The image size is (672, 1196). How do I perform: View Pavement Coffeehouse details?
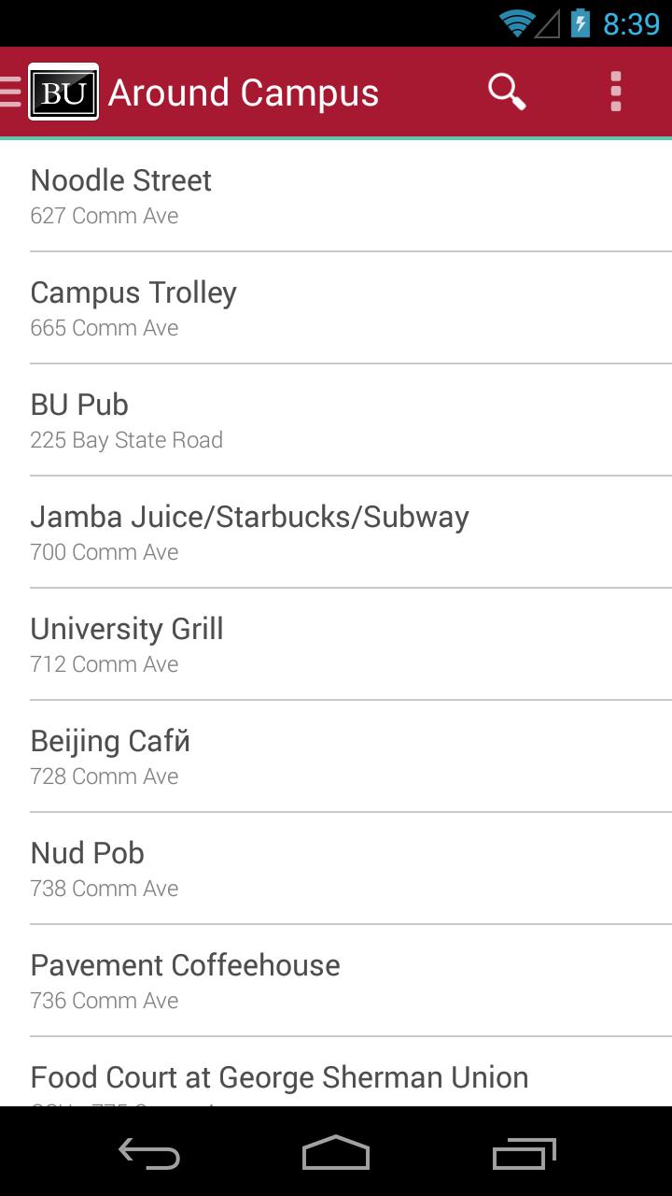pyautogui.click(x=336, y=981)
